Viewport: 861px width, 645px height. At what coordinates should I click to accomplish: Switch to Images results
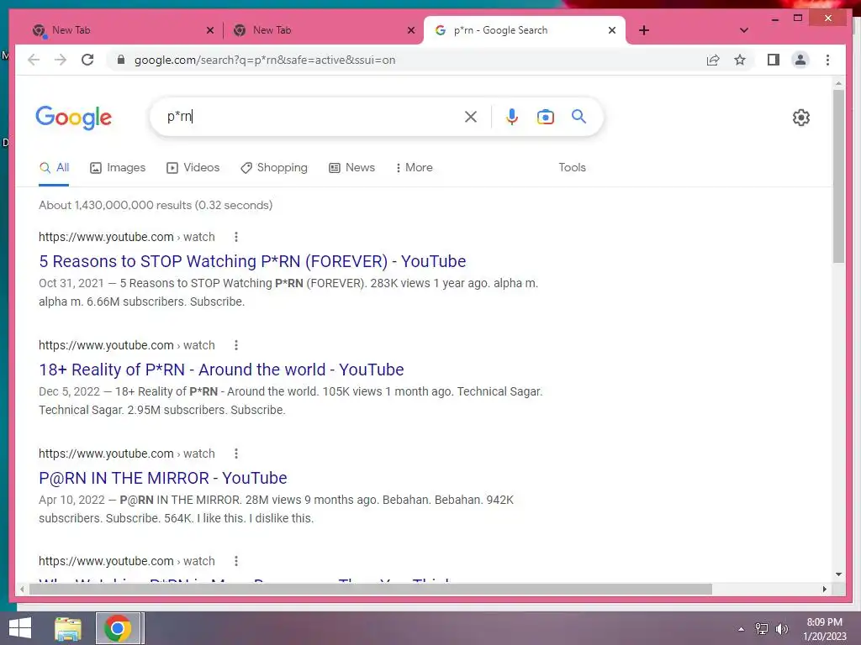[x=118, y=168]
